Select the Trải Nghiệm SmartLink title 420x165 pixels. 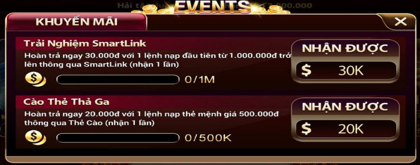tap(85, 43)
